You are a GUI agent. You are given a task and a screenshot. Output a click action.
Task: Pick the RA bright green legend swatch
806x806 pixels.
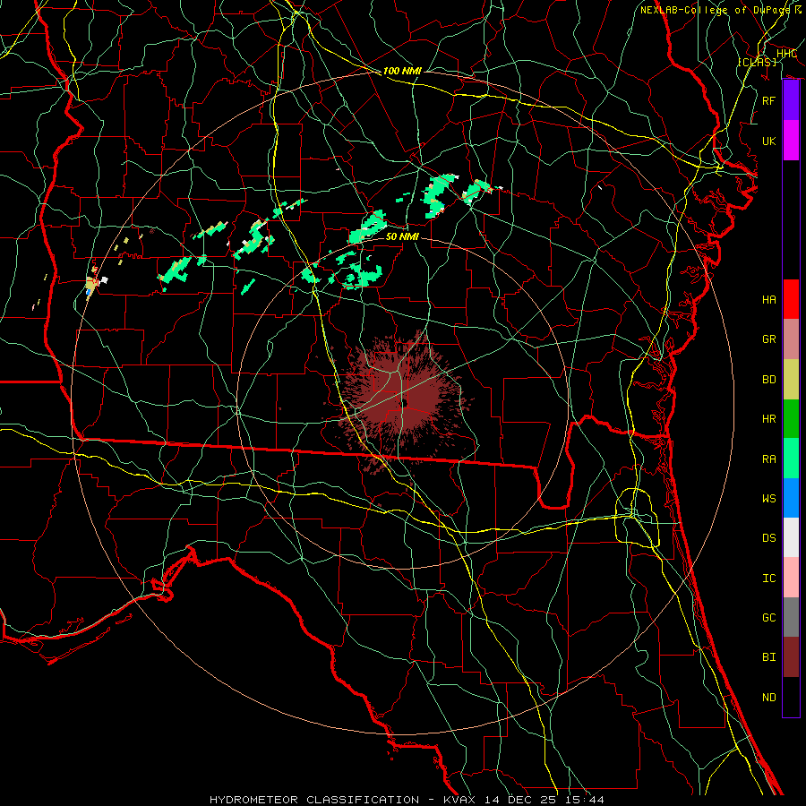click(x=791, y=458)
